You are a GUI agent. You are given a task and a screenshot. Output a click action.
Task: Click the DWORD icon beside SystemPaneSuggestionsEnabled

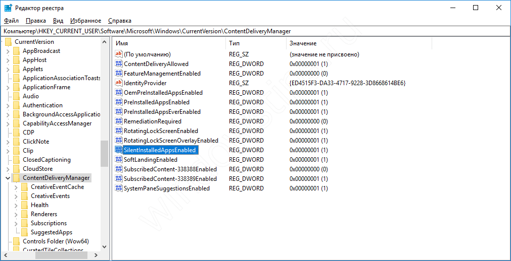click(119, 188)
